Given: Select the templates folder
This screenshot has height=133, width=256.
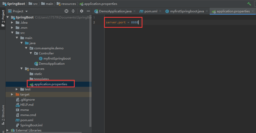Looking at the screenshot, I should pyautogui.click(x=41, y=79).
